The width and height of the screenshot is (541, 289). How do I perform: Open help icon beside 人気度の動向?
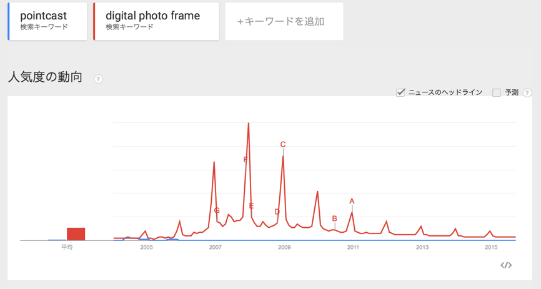point(98,79)
